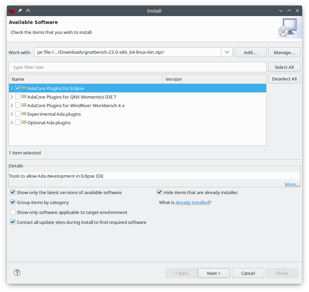Image resolution: width=309 pixels, height=292 pixels.
Task: Click the Add... button
Action: click(x=250, y=52)
